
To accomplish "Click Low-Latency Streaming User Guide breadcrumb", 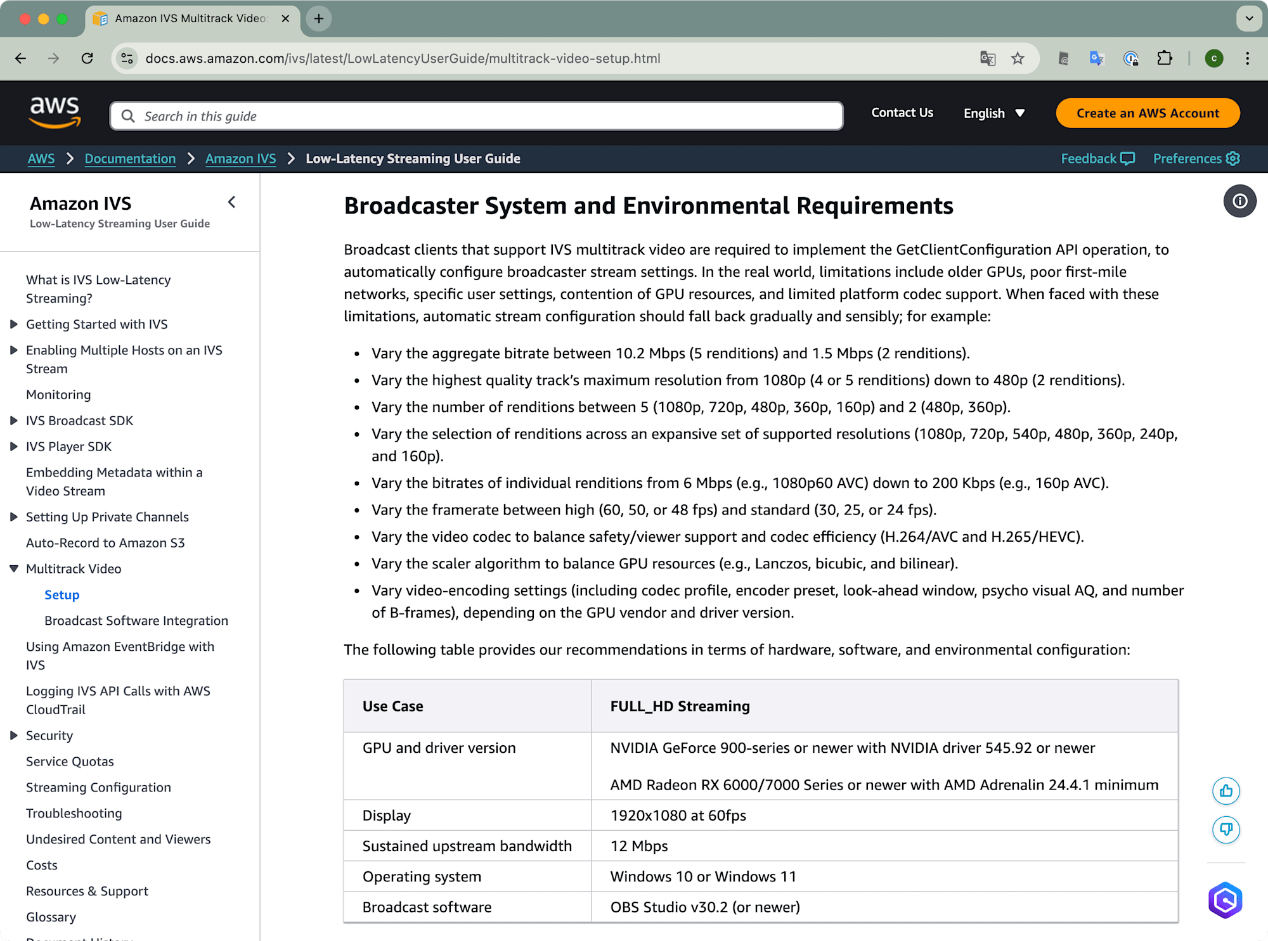I will pos(413,158).
